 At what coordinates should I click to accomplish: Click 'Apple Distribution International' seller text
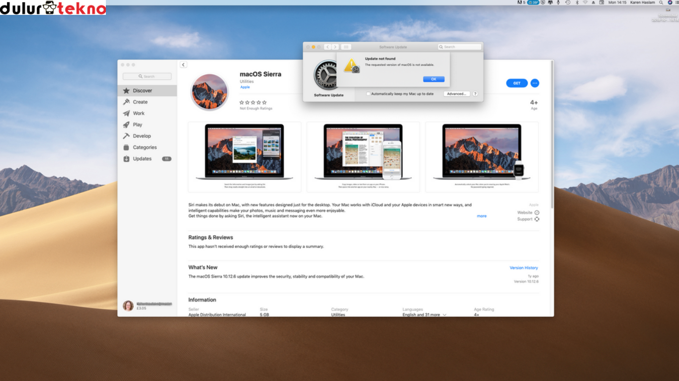(217, 315)
